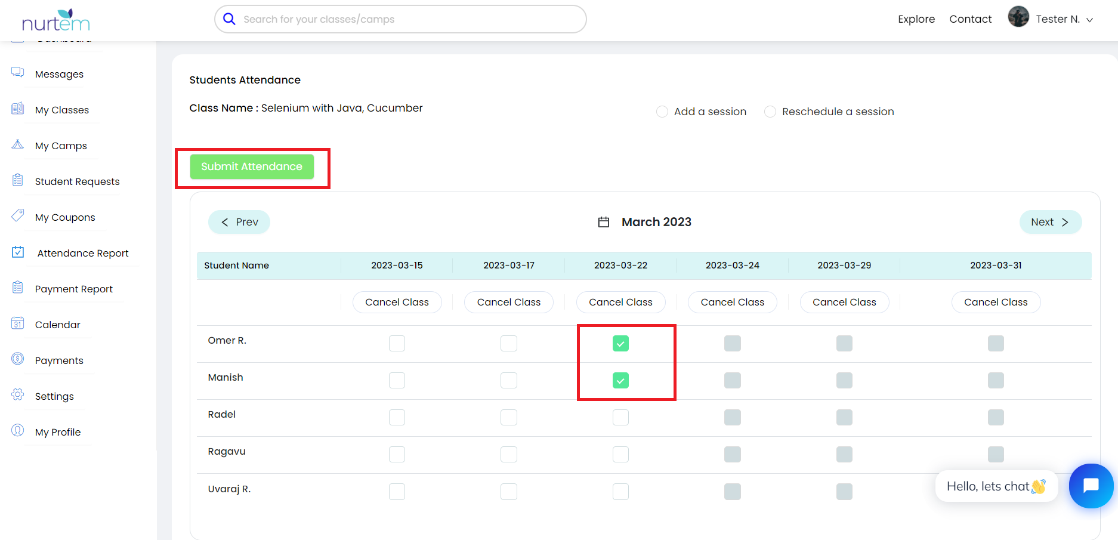Click the My Coupons tag icon

tap(17, 215)
